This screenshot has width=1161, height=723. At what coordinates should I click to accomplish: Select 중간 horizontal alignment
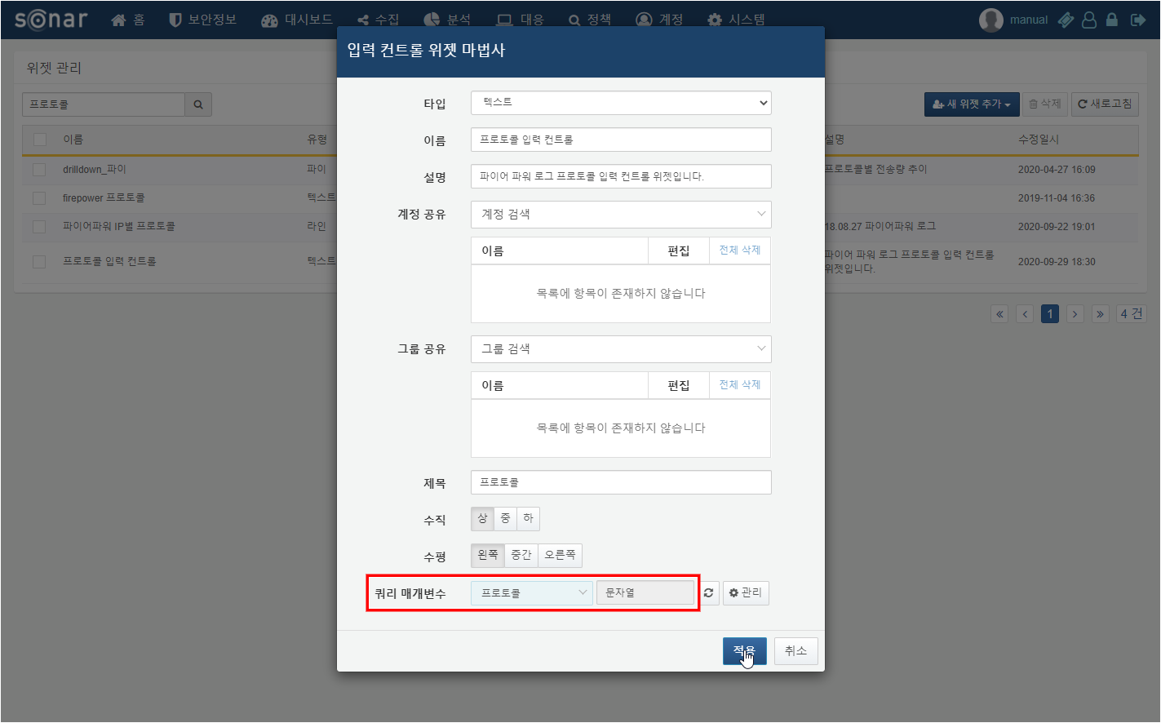(521, 556)
